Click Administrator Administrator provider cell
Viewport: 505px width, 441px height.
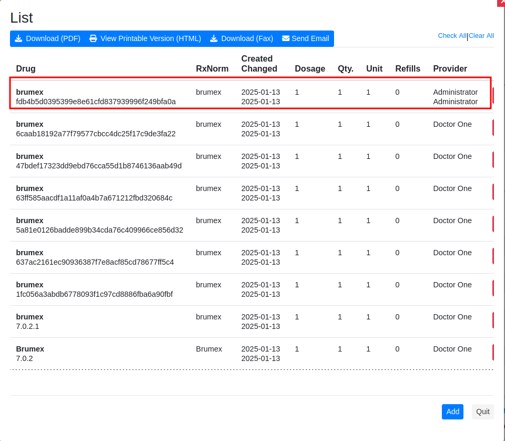tap(455, 97)
